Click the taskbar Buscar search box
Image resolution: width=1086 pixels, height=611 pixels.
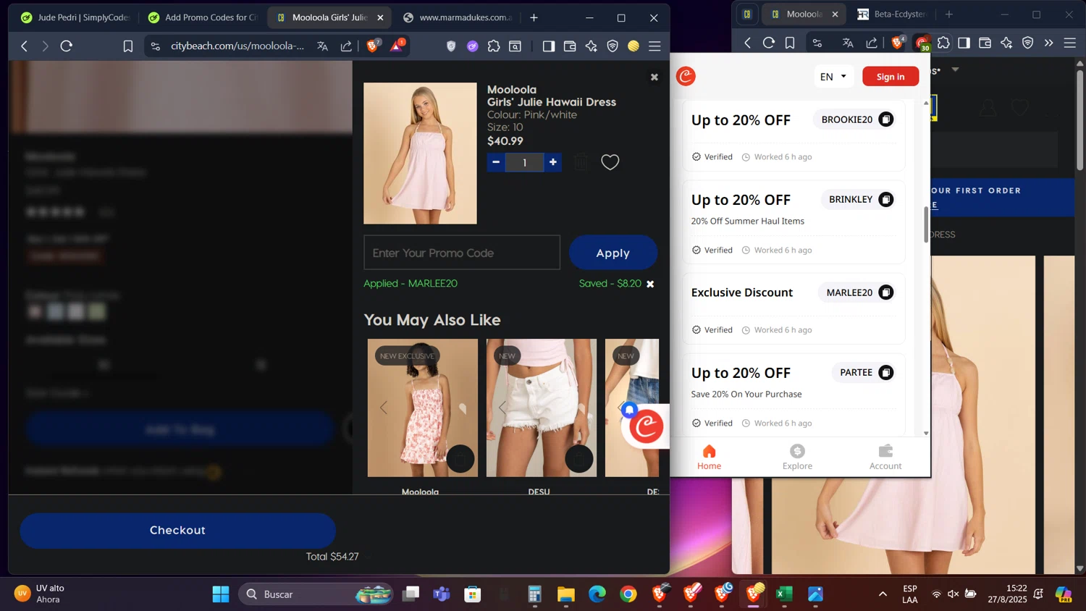316,594
